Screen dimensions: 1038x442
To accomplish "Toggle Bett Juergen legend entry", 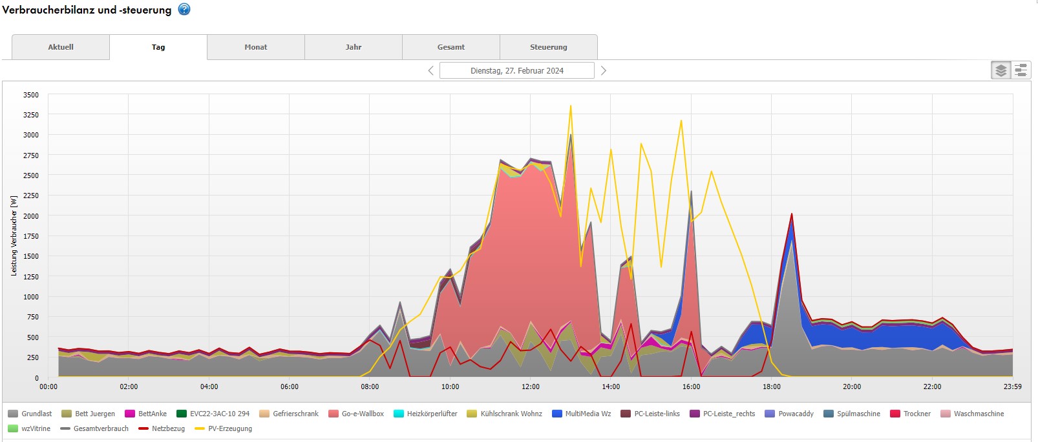I will (88, 414).
